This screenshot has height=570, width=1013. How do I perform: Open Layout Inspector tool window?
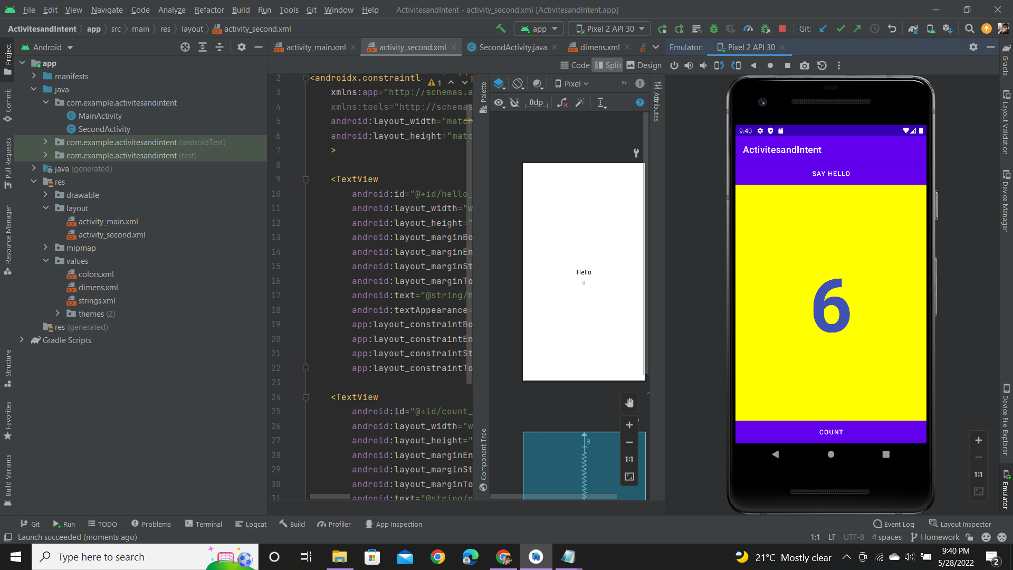coord(960,524)
